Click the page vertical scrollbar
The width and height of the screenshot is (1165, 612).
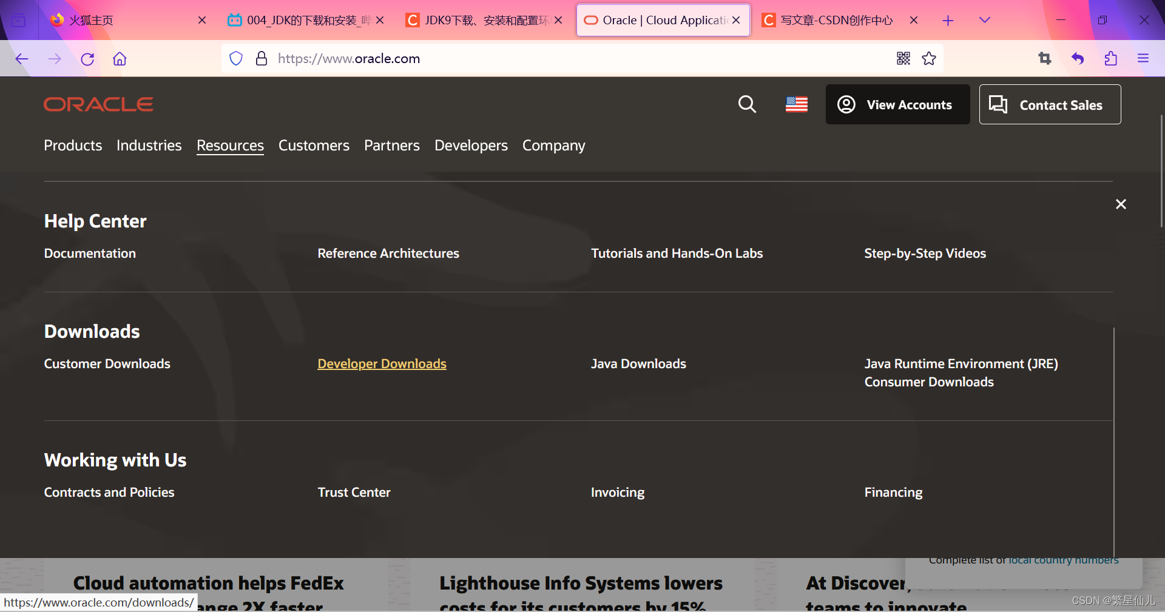tap(1161, 170)
